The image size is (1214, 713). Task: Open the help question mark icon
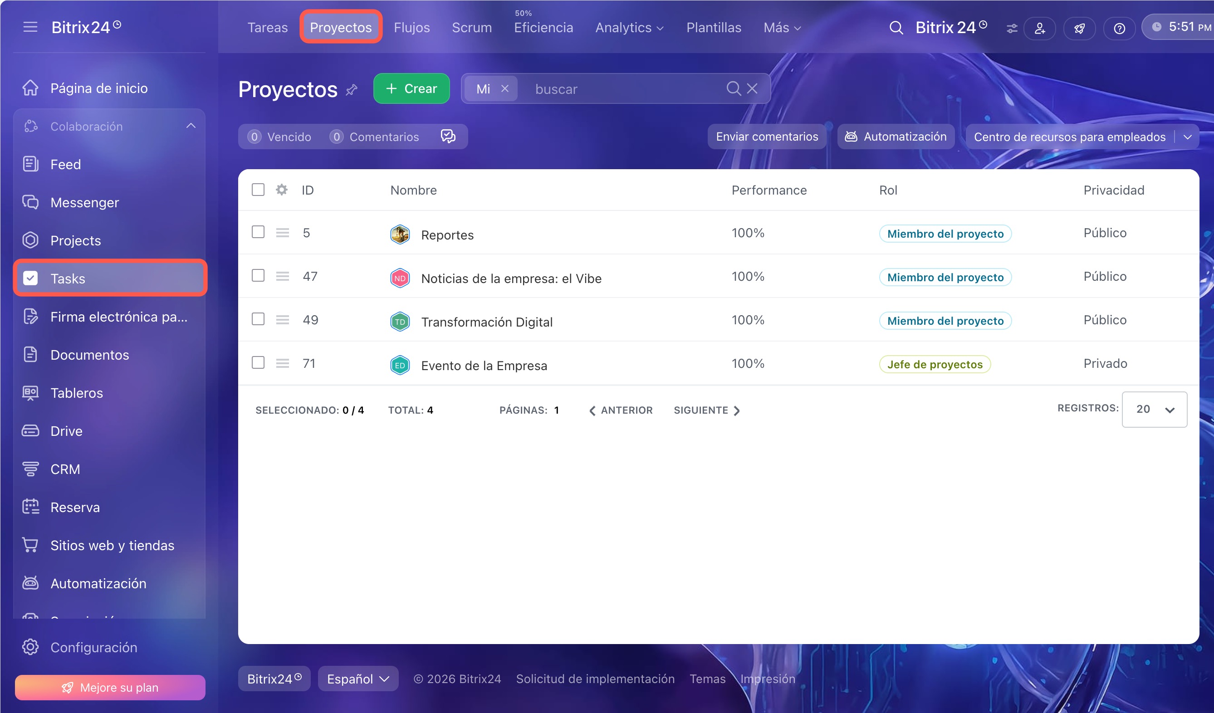[x=1119, y=29]
